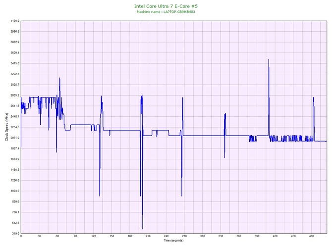The image size is (332, 249).
Task: Click the 512.5 y-axis value
Action: 15,223
